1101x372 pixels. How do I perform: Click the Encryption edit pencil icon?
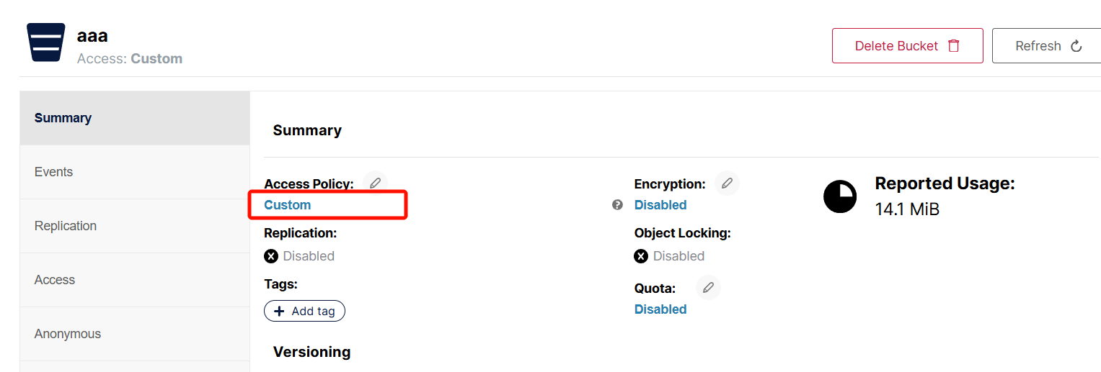point(727,183)
